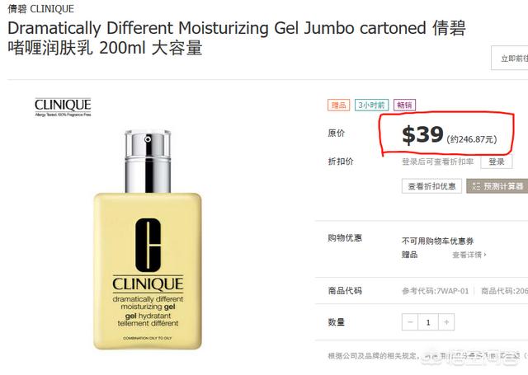Open the 预测计算器 calculator button
Viewport: 528px width, 375px height.
(x=497, y=186)
